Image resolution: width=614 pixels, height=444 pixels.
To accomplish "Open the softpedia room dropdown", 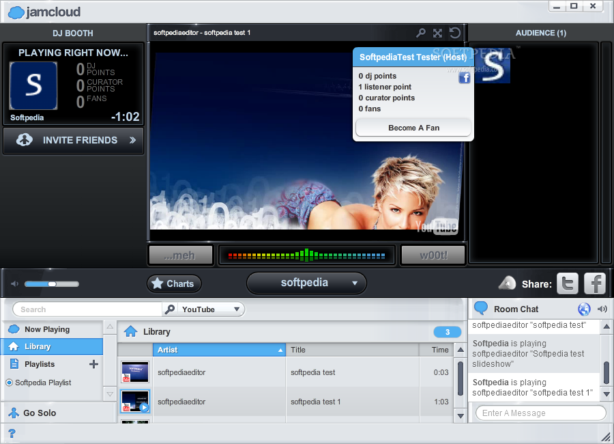I will pos(306,283).
